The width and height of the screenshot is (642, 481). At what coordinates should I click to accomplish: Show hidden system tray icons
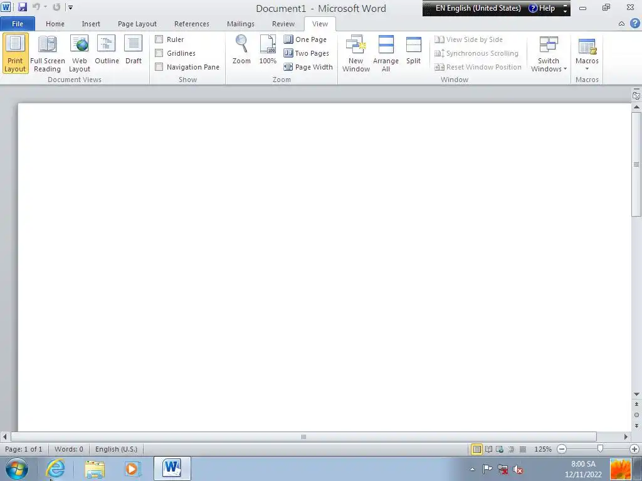[x=473, y=469]
